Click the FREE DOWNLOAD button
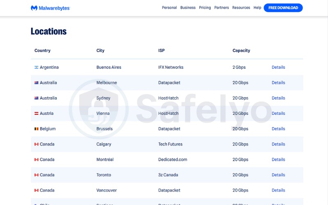328x205 pixels. pos(283,8)
